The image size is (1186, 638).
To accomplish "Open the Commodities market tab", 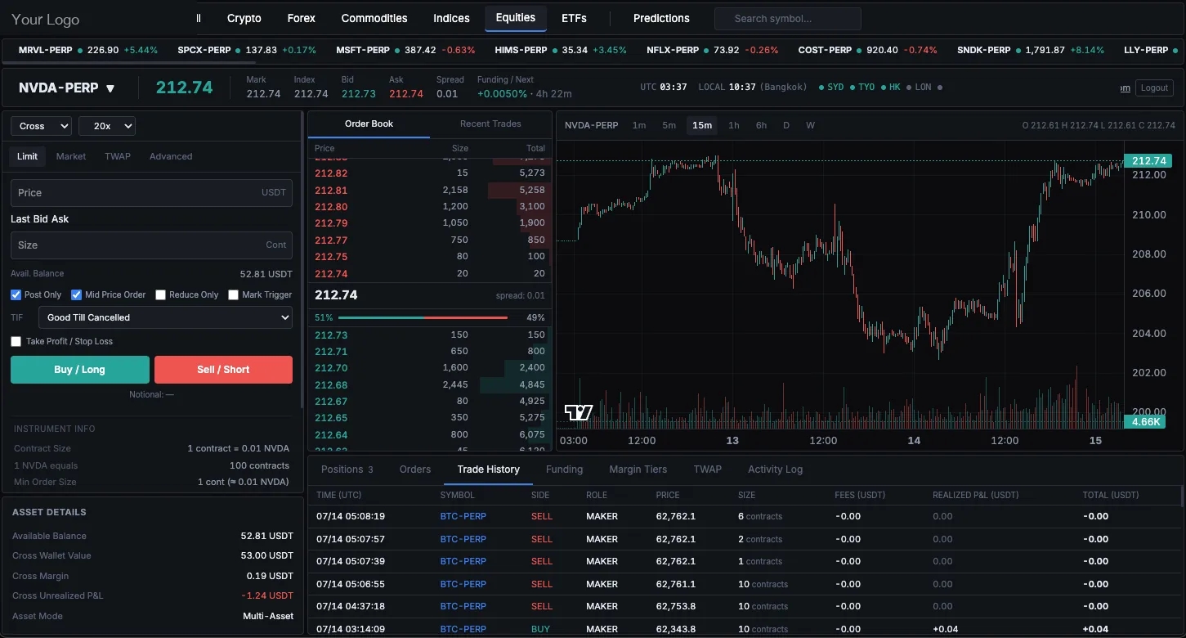I will point(374,18).
